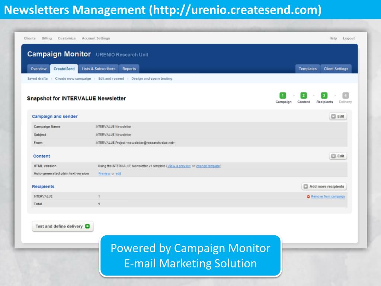Click URENIO Research Unit client name
Screen dimensions: 381x286
click(122, 55)
